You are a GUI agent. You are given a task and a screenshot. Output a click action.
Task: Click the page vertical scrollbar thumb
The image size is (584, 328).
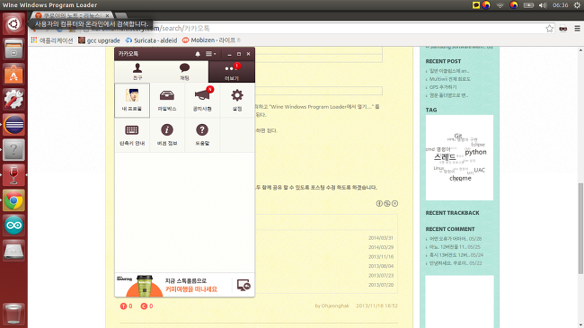pyautogui.click(x=580, y=228)
